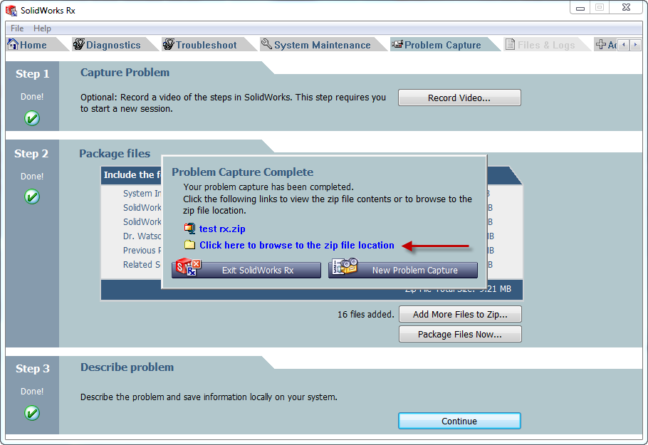The height and width of the screenshot is (445, 648).
Task: Click Add More Files to Zip
Action: (x=460, y=315)
